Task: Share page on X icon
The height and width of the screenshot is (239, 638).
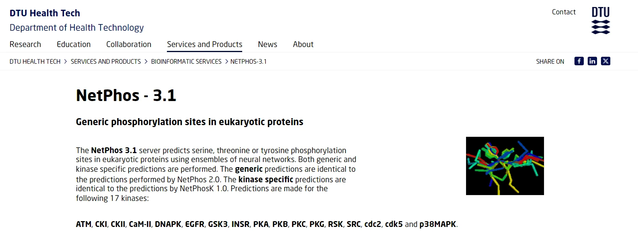Action: click(605, 61)
